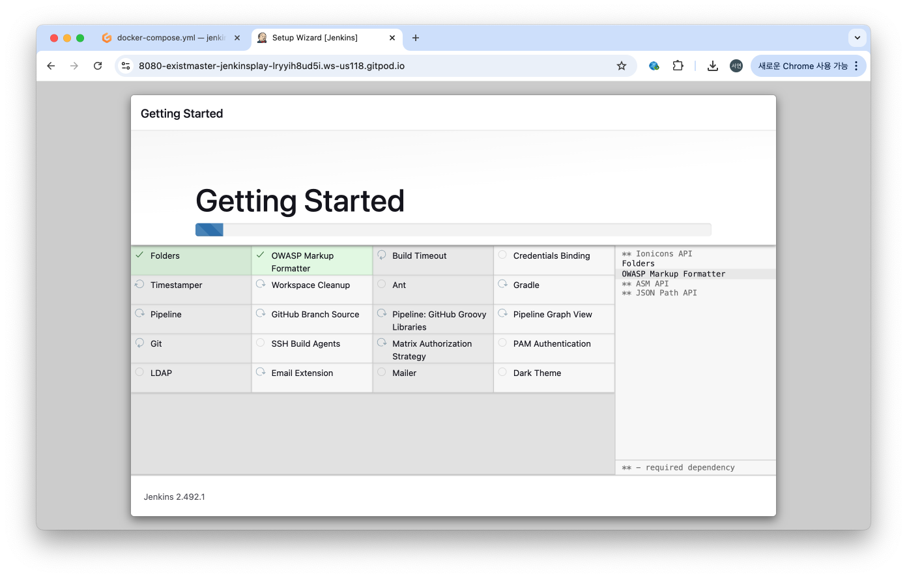Close the Setup Wizard tab
This screenshot has height=578, width=907.
[x=392, y=38]
